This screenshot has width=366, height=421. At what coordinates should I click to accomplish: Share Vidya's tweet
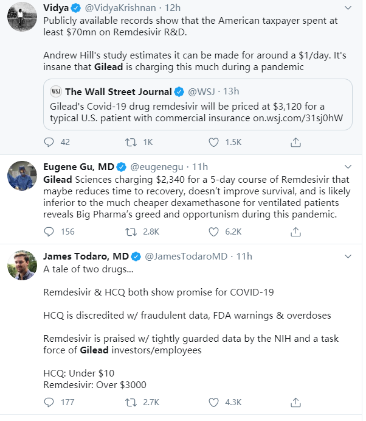click(295, 142)
